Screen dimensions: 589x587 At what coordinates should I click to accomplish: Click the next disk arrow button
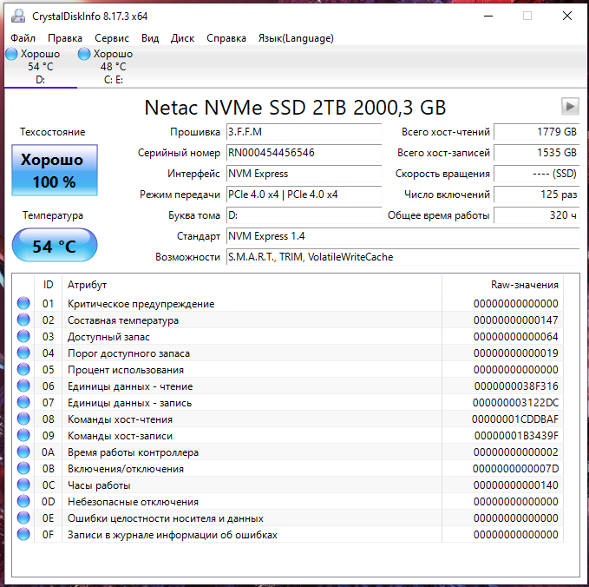tap(570, 106)
